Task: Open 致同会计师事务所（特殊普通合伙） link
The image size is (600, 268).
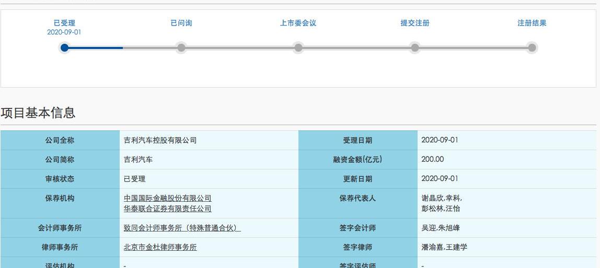Action: point(182,228)
